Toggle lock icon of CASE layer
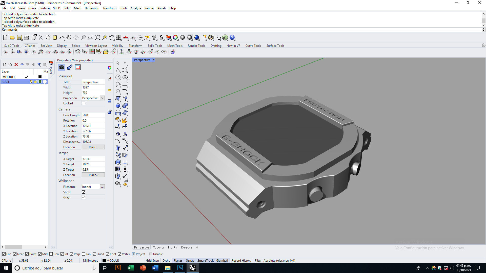 point(36,82)
